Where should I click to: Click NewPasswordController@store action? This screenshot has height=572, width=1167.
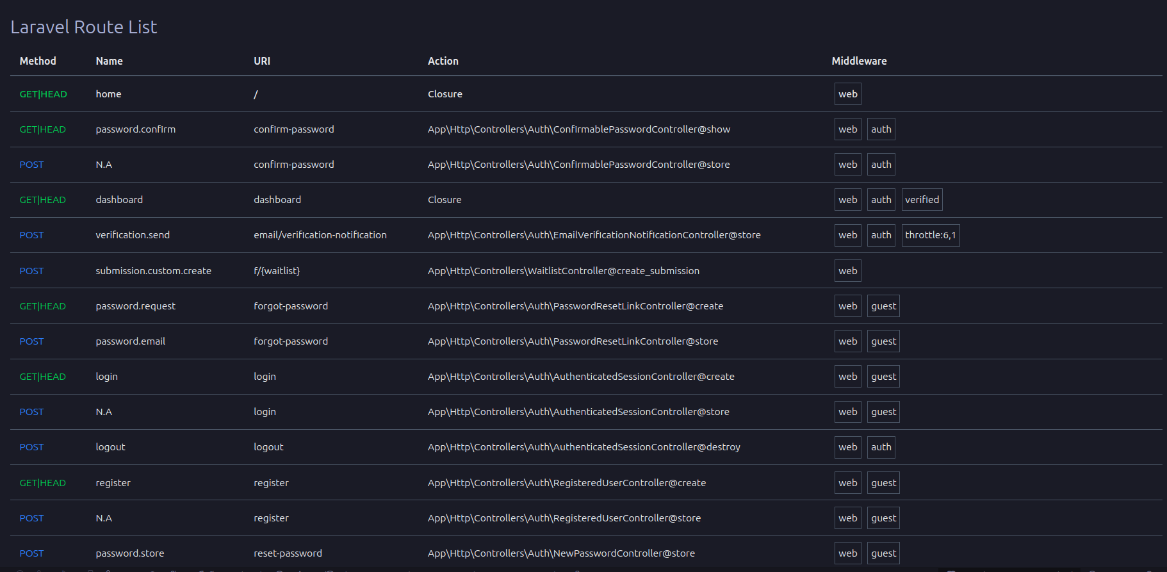(x=561, y=553)
